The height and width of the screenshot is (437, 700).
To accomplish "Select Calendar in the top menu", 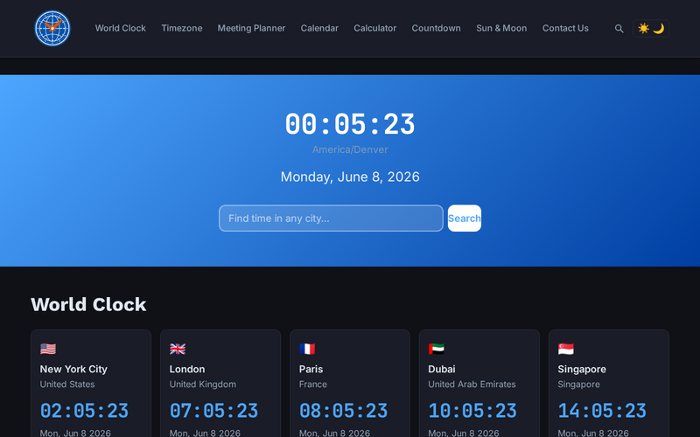I will [319, 28].
